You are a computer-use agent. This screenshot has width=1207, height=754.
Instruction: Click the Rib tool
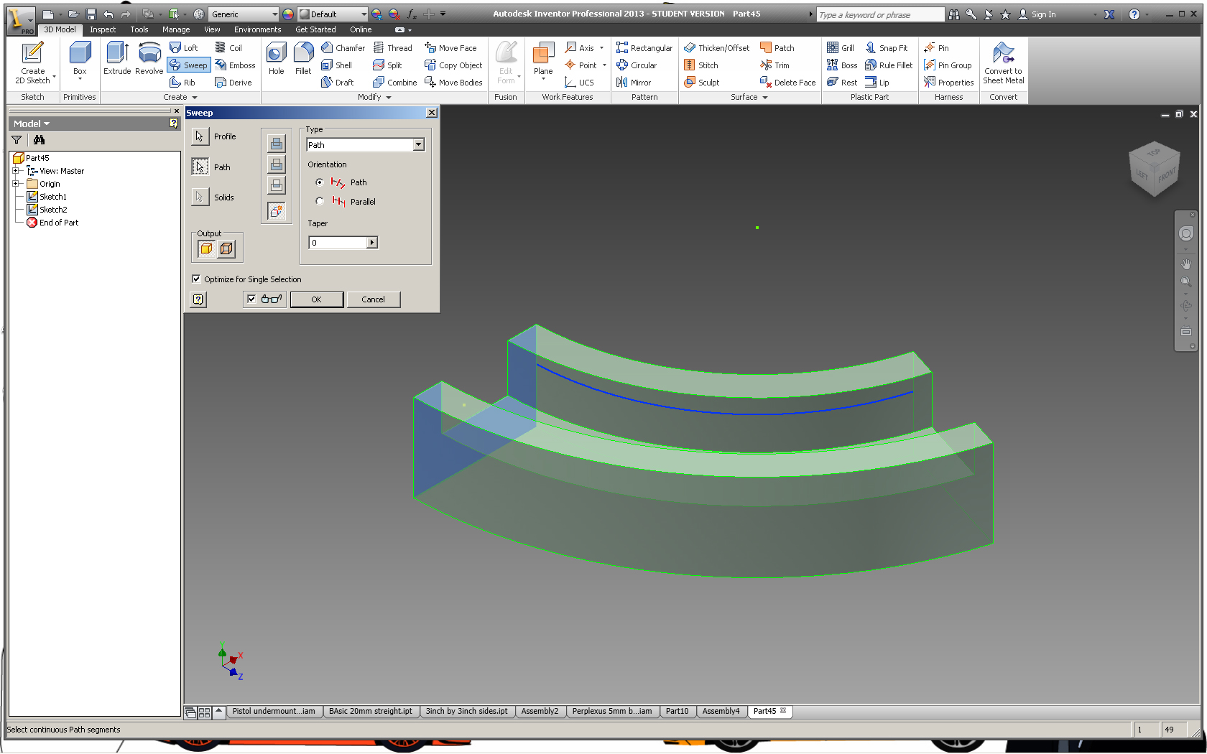point(182,83)
